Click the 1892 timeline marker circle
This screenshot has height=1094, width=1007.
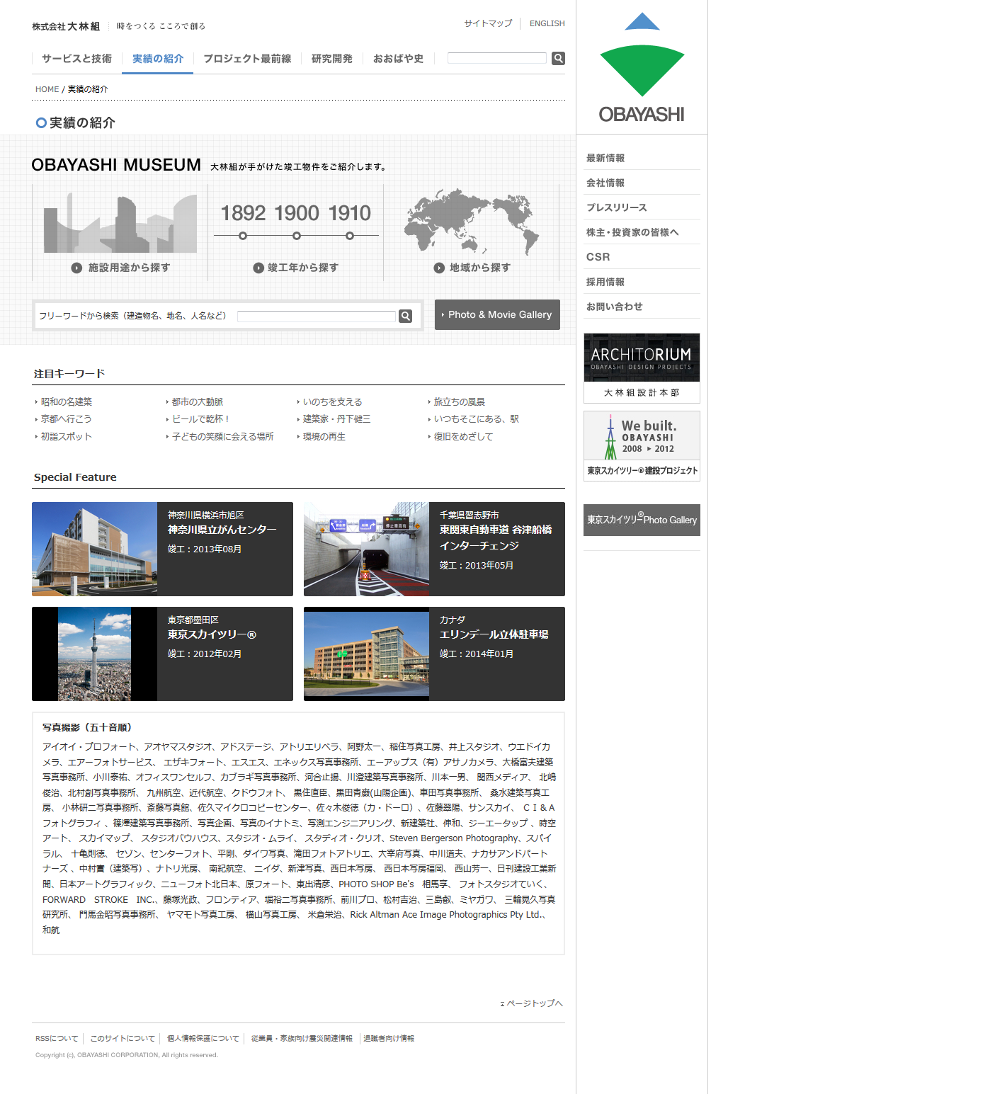(x=243, y=236)
